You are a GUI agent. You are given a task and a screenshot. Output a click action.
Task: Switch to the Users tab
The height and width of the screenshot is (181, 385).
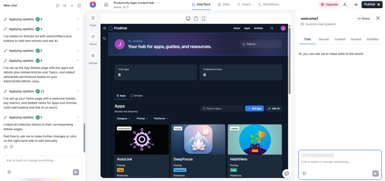[x=244, y=5]
